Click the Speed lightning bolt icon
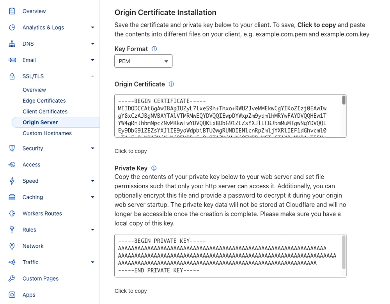Image resolution: width=390 pixels, height=304 pixels. pyautogui.click(x=12, y=181)
